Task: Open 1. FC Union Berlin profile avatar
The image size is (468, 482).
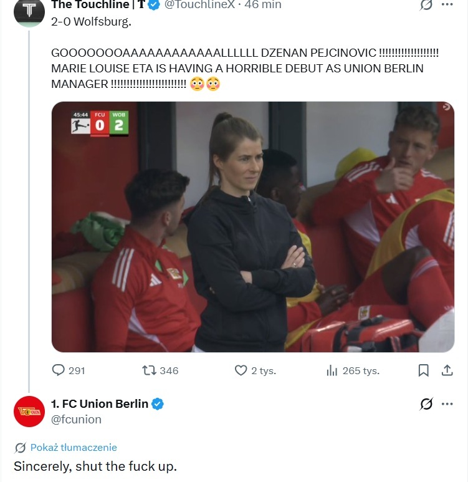Action: pyautogui.click(x=29, y=412)
